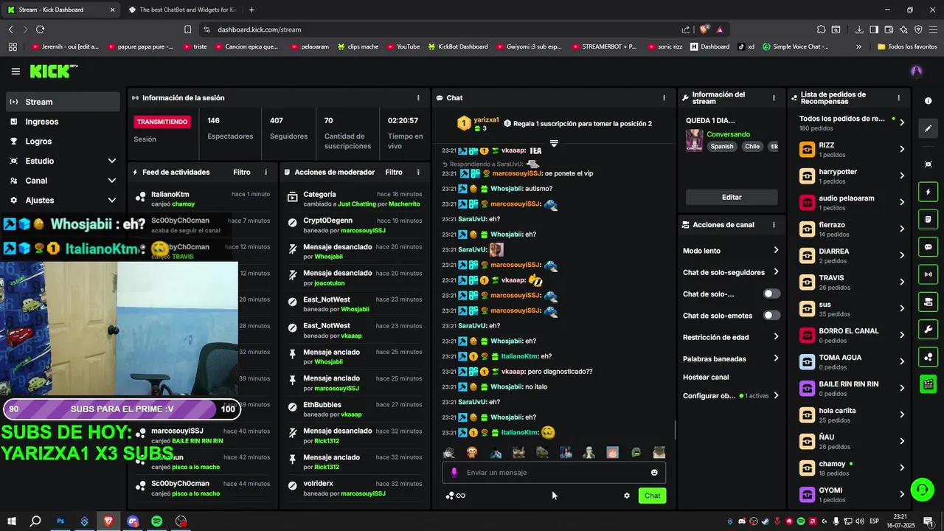Select the wrench widget icon in right toolbar
This screenshot has height=531, width=944.
point(928,329)
